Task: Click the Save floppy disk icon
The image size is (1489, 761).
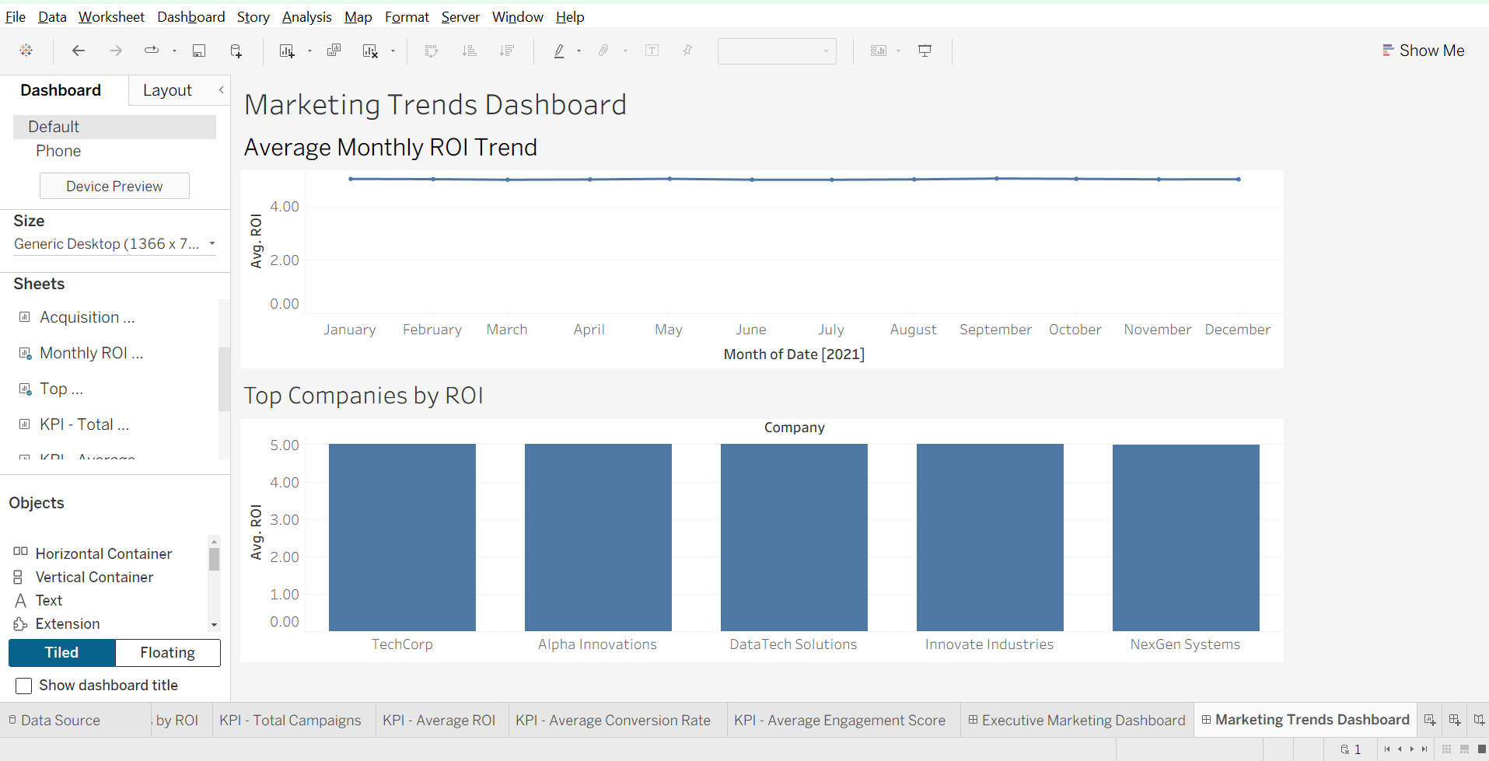Action: point(199,51)
